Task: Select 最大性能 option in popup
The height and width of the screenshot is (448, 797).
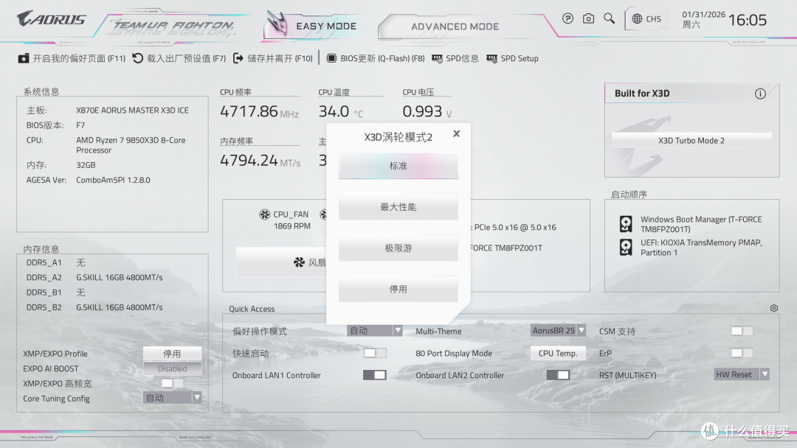Action: click(x=398, y=206)
